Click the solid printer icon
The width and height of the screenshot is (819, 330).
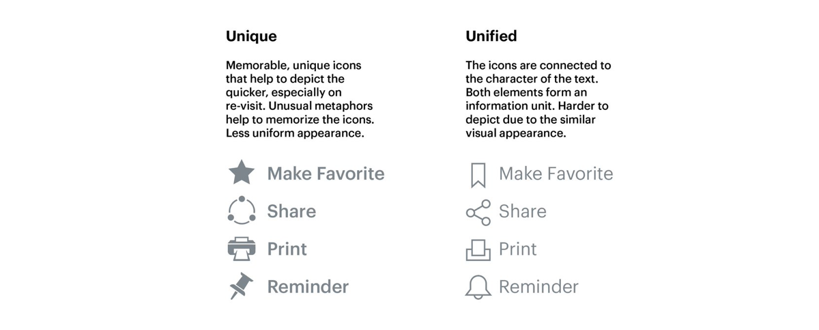click(x=241, y=249)
